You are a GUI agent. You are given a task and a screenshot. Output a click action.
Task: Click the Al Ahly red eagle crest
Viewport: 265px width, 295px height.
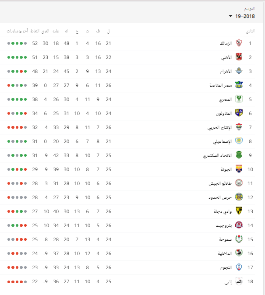(x=239, y=57)
